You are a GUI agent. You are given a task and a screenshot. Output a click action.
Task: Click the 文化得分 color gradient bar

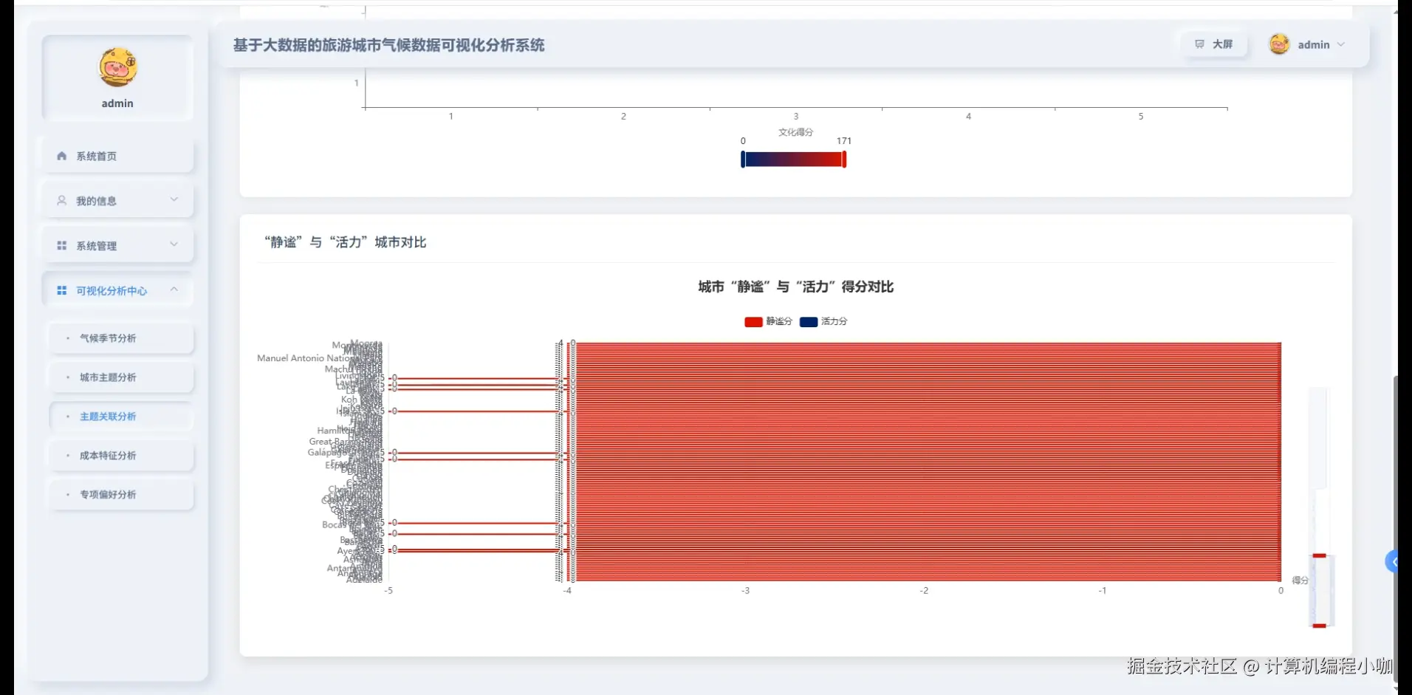[793, 158]
